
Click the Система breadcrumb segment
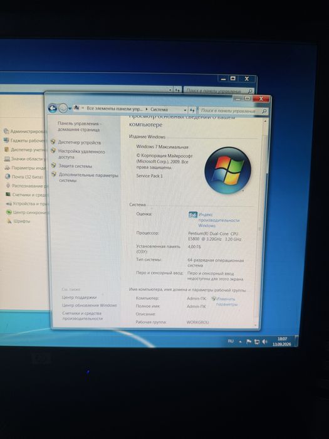pos(159,110)
